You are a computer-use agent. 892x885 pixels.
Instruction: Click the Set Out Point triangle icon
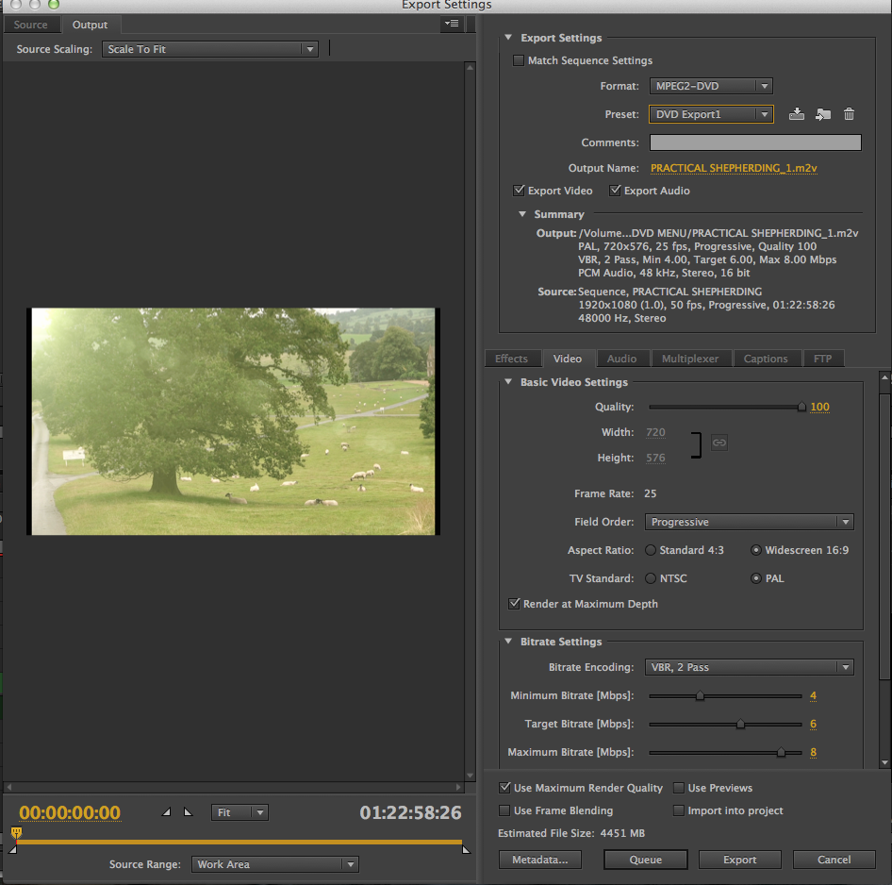point(187,811)
